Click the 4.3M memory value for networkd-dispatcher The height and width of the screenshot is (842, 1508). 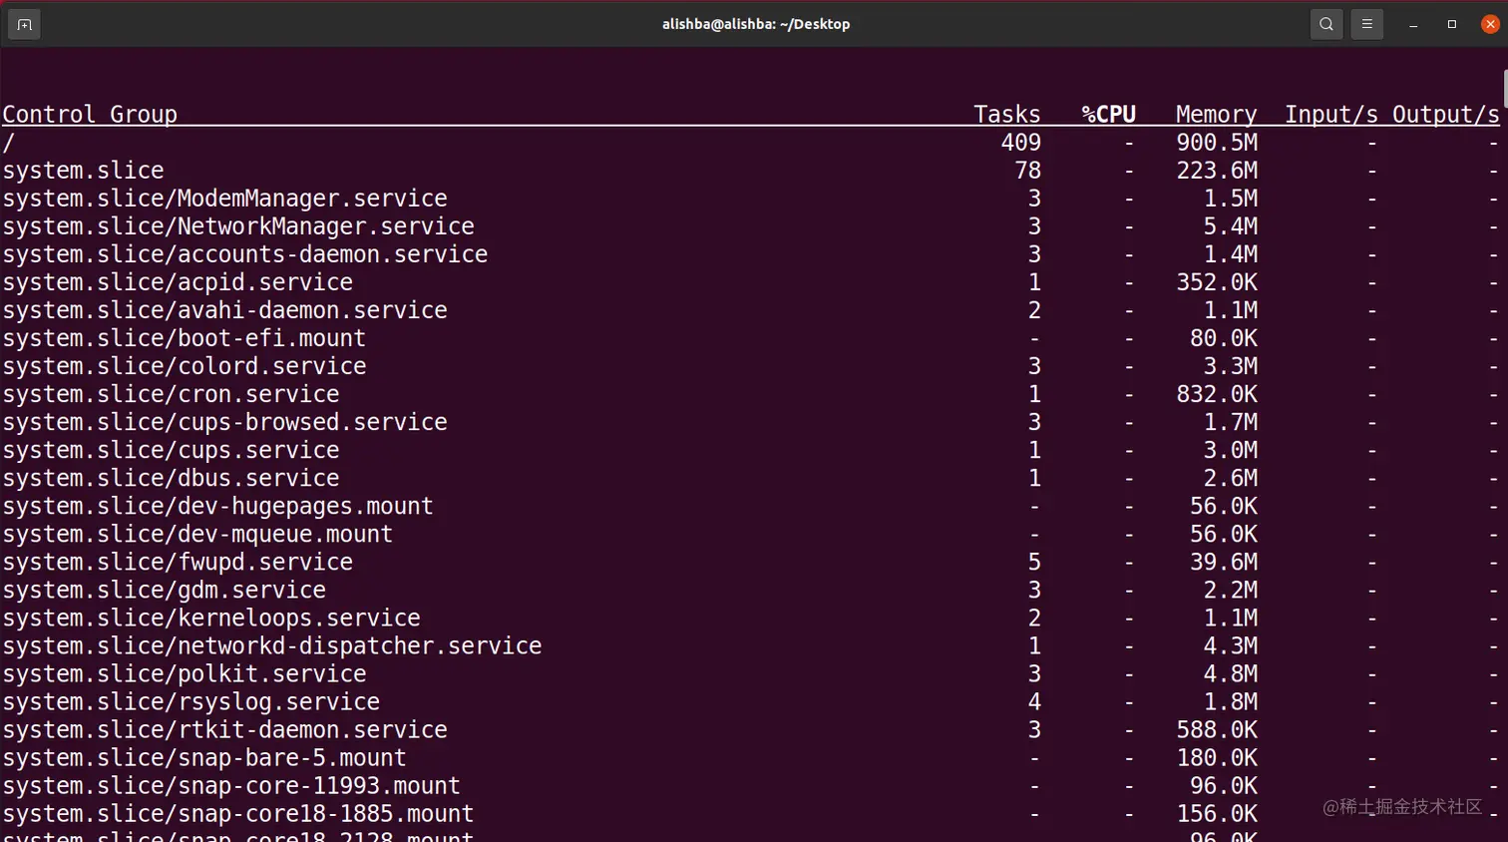pos(1230,645)
